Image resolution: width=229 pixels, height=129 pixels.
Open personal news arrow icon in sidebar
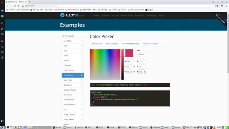[2, 29]
